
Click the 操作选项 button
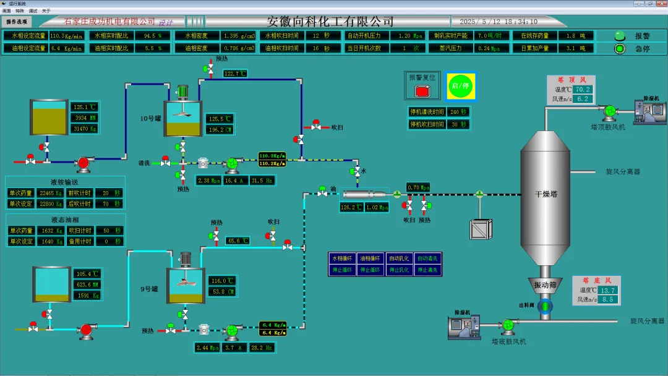tap(17, 21)
